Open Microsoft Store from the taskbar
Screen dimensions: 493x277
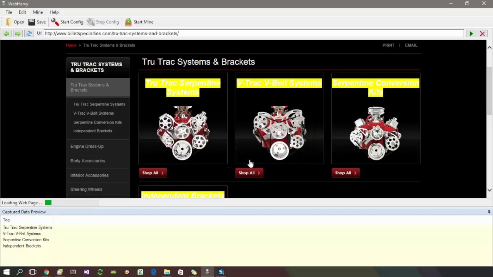[180, 272]
